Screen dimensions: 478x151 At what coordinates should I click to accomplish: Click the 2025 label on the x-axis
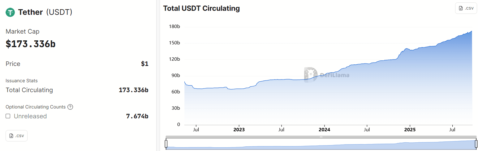410,130
